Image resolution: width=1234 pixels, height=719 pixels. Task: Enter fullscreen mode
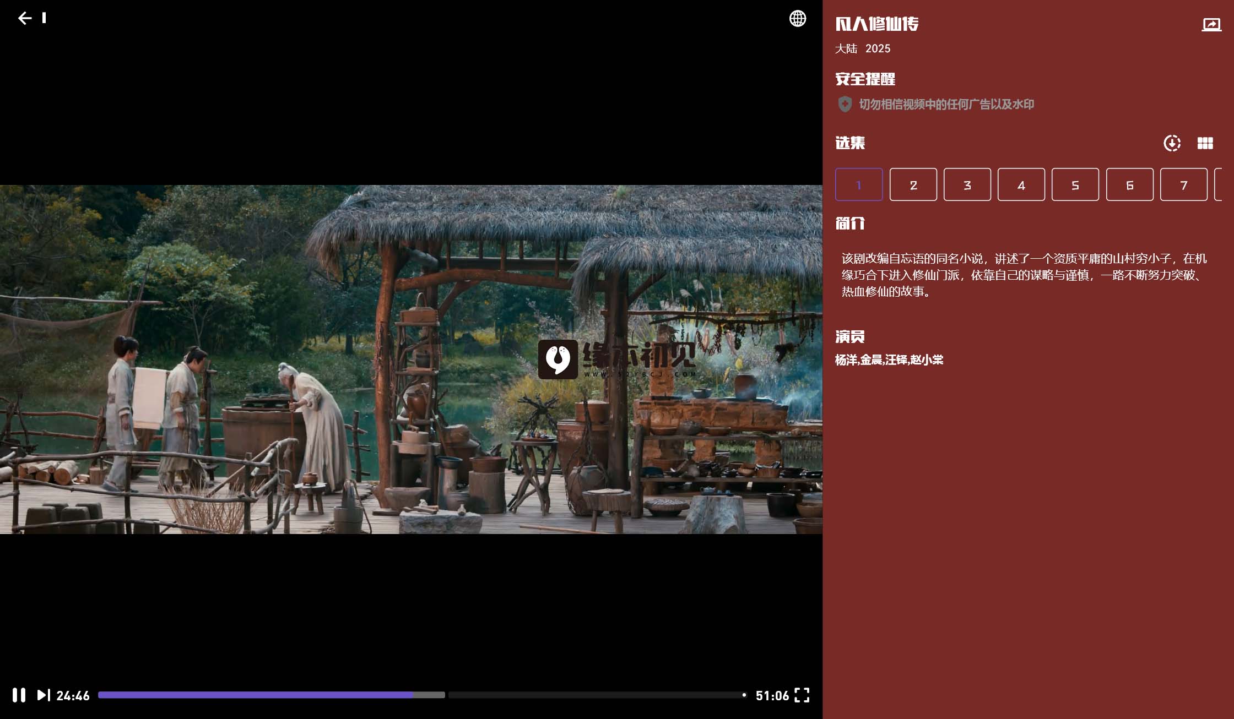(802, 695)
